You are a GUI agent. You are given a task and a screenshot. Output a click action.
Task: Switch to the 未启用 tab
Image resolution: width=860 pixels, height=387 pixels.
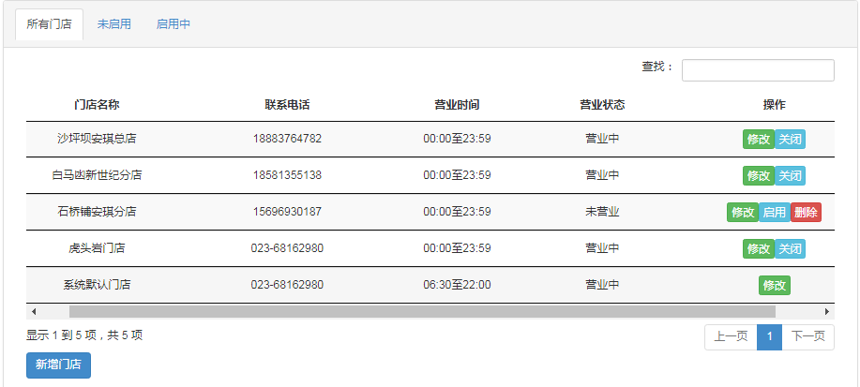coord(114,24)
